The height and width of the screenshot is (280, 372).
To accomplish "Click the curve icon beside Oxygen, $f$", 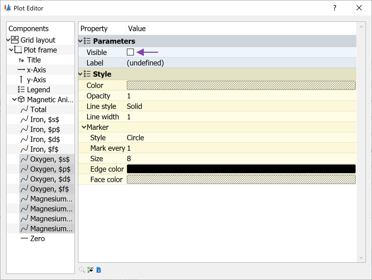I will pos(24,189).
